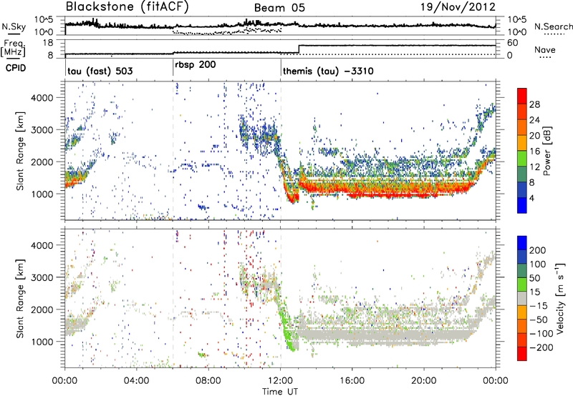
Task: Click the "1000" tick of the velocity panel
Action: 42,342
